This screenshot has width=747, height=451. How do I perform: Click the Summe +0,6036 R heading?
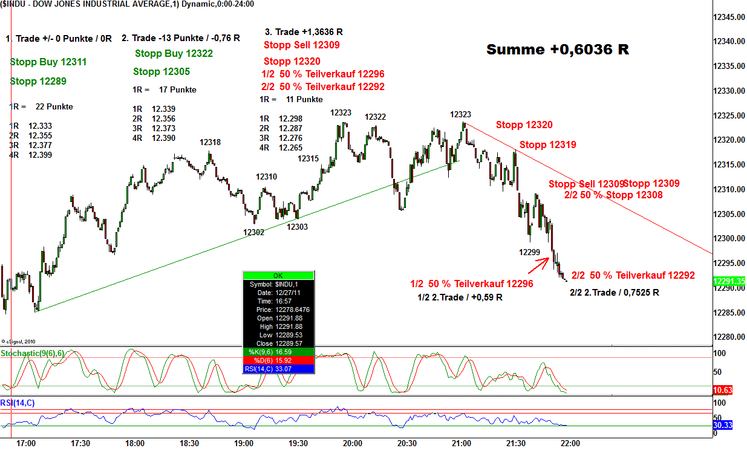coord(557,50)
